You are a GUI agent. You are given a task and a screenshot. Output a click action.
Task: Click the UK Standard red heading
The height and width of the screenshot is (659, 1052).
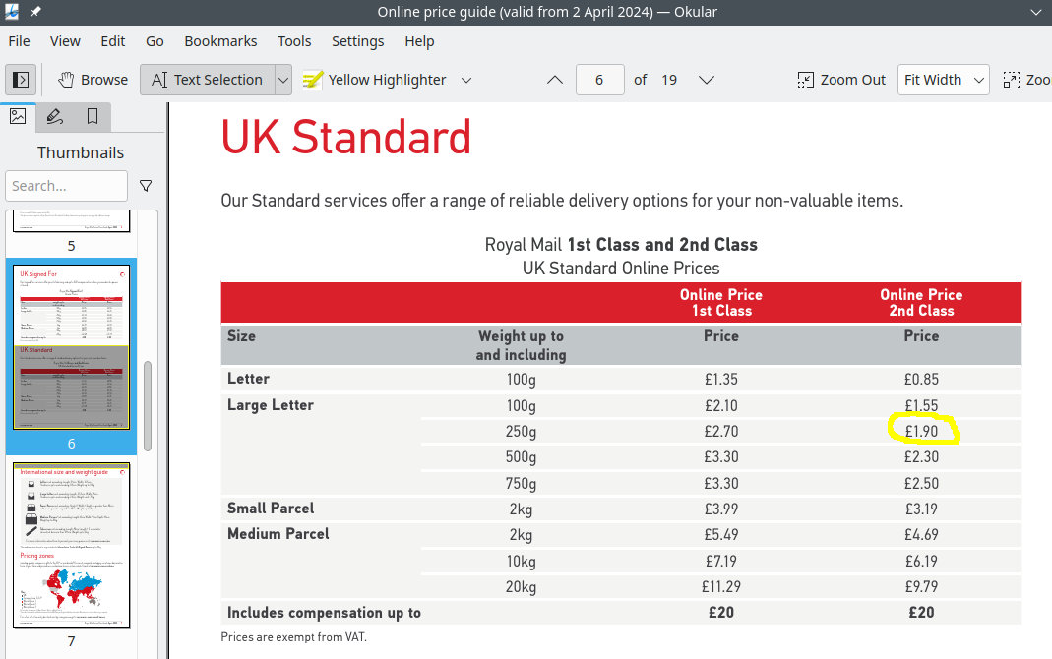[x=346, y=138]
